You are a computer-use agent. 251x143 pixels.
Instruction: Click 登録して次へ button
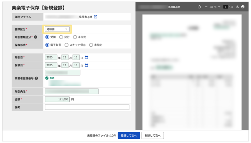[x=129, y=136]
